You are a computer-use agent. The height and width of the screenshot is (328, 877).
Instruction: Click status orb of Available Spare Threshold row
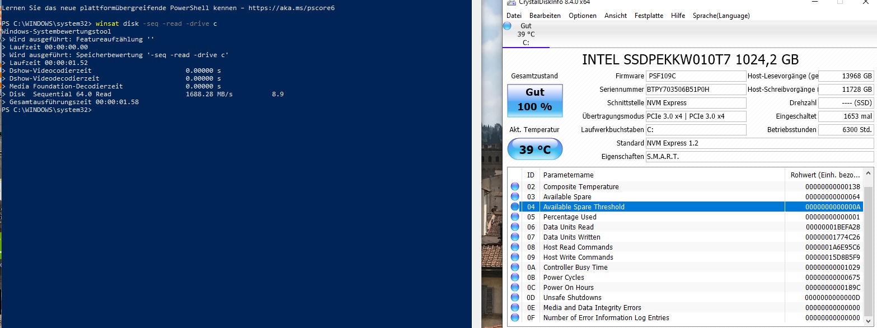coord(515,207)
